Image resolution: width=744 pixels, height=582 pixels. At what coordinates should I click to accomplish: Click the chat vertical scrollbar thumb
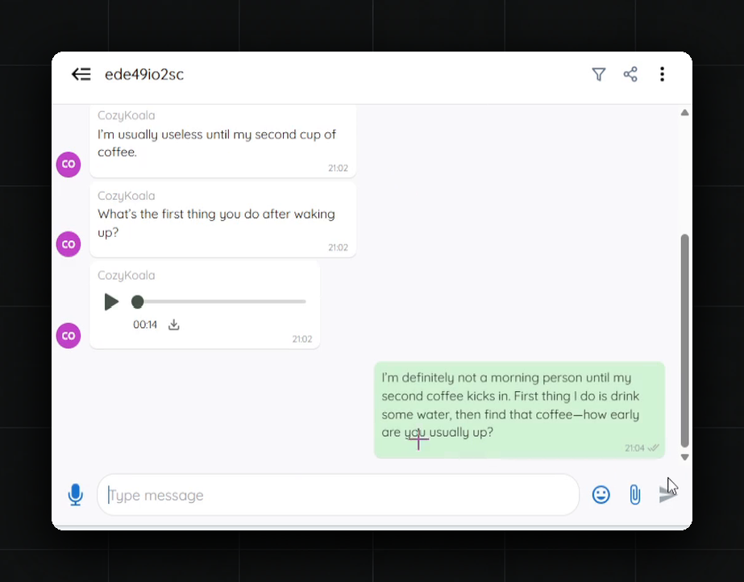(684, 340)
